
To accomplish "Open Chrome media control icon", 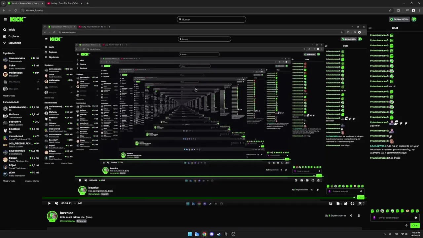I will [x=407, y=10].
